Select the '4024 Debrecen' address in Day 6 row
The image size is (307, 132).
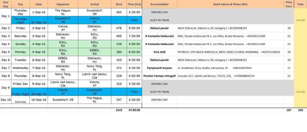231,60
